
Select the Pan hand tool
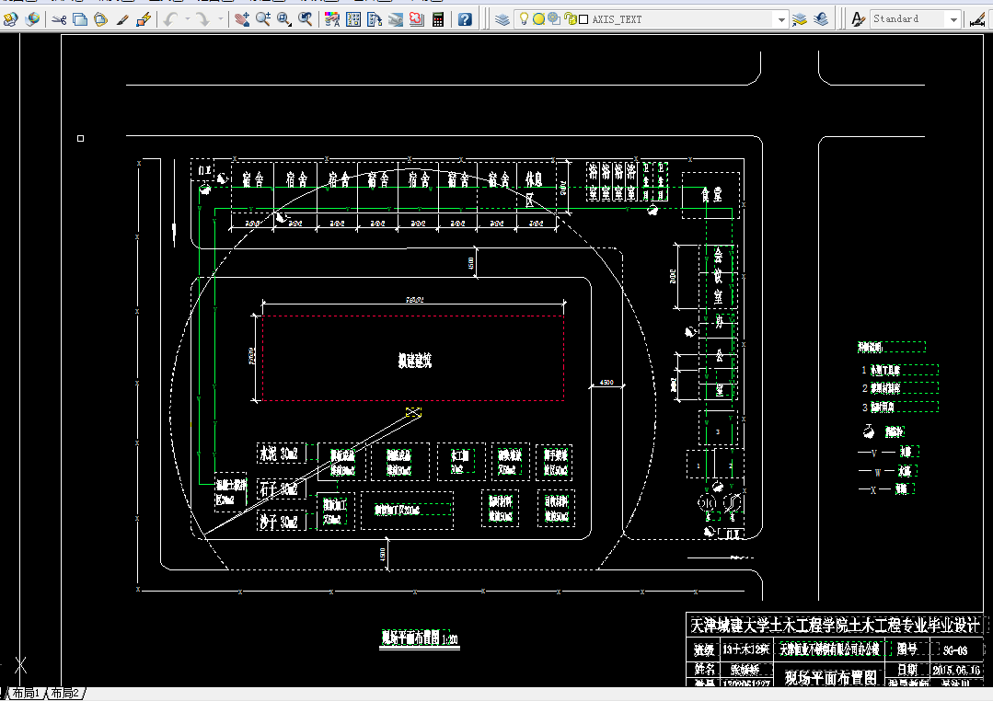pyautogui.click(x=241, y=19)
